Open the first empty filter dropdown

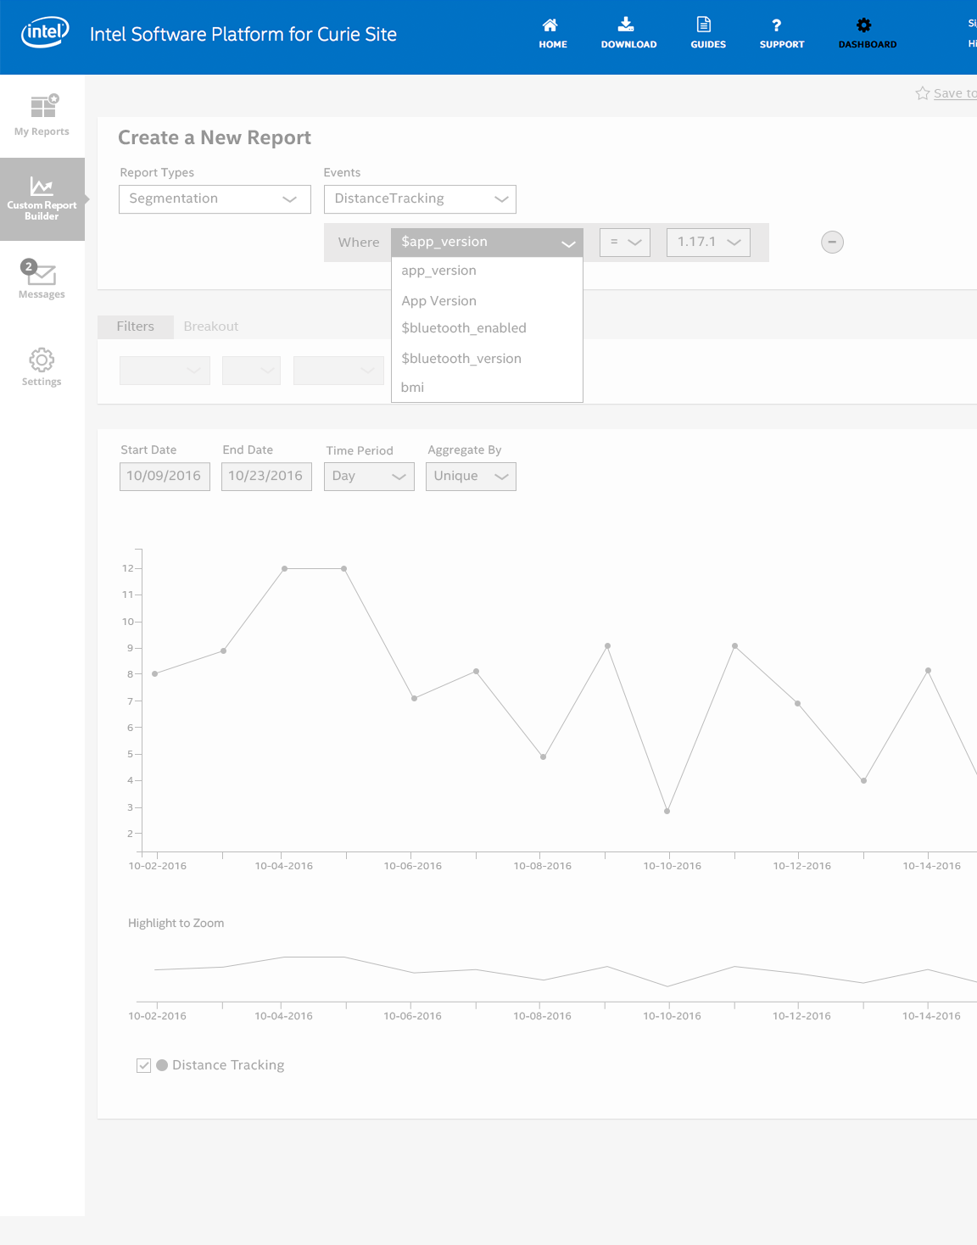tap(165, 371)
